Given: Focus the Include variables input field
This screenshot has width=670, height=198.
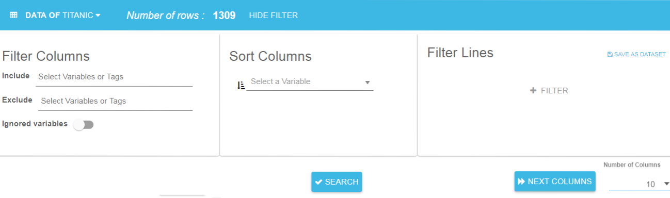Looking at the screenshot, I should pos(114,77).
